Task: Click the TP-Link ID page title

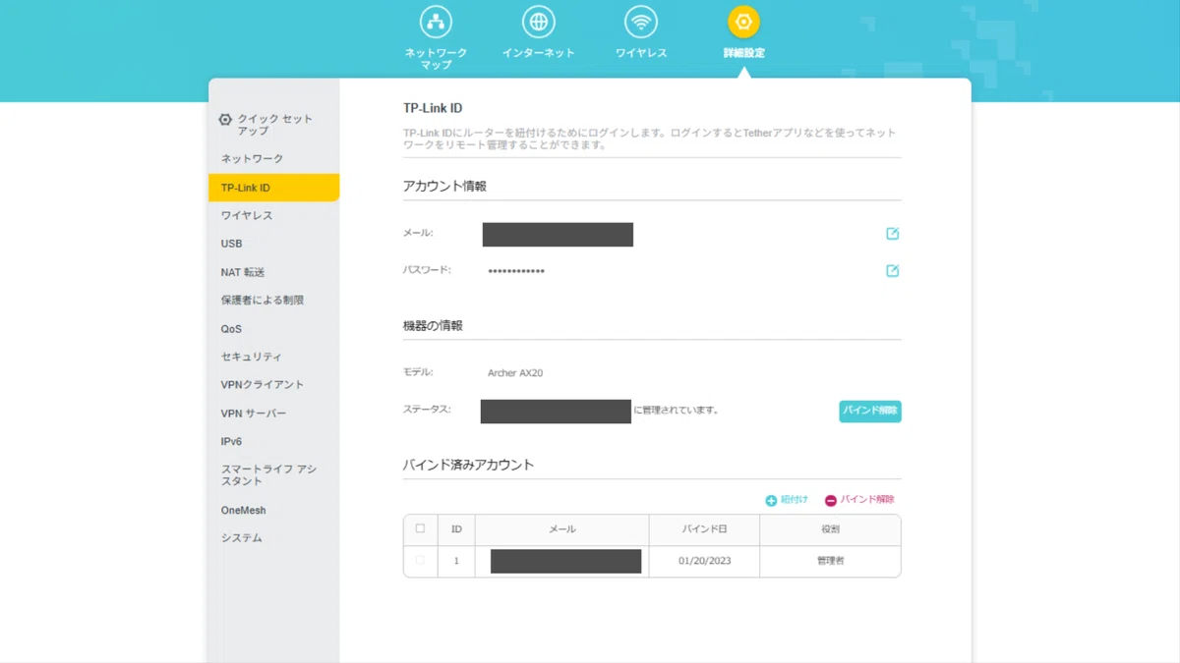Action: 433,108
